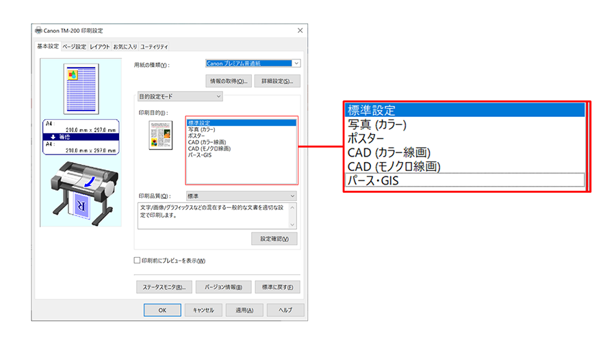Click the 情報の取得 button

click(227, 81)
